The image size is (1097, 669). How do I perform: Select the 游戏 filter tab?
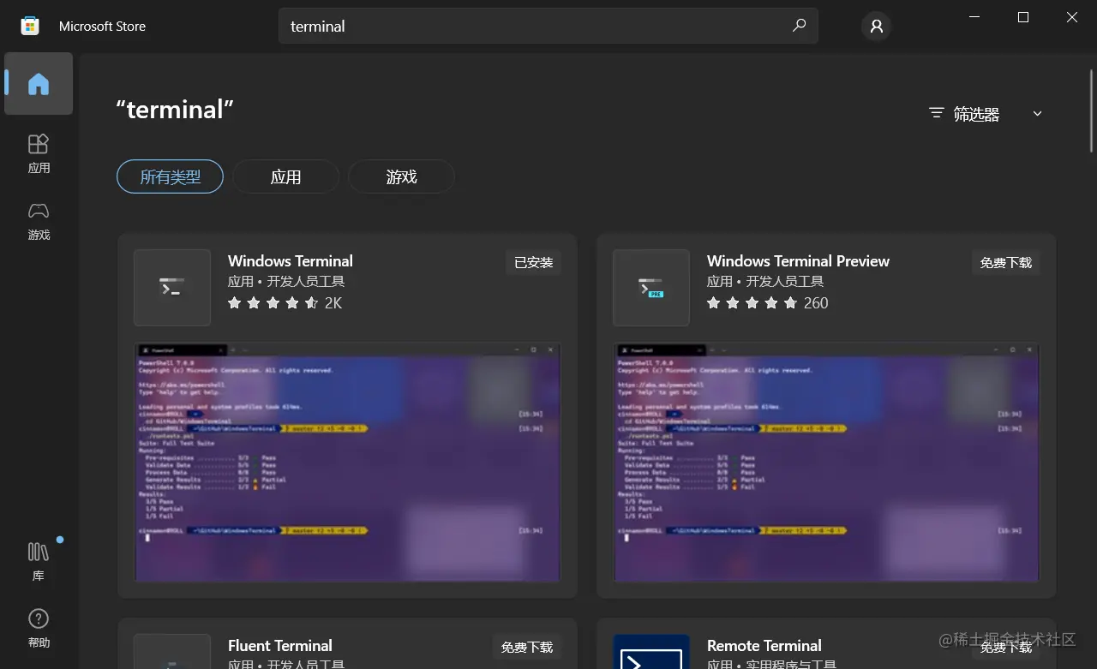tap(401, 176)
